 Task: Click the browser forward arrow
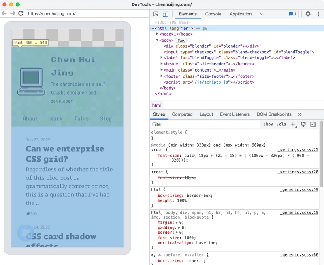click(x=13, y=13)
